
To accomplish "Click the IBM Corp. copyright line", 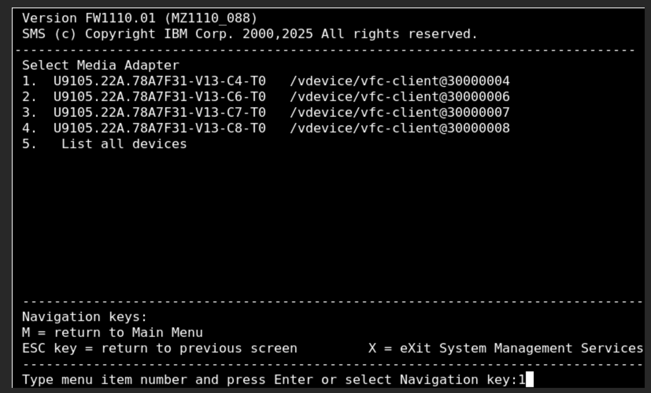I will tap(250, 34).
